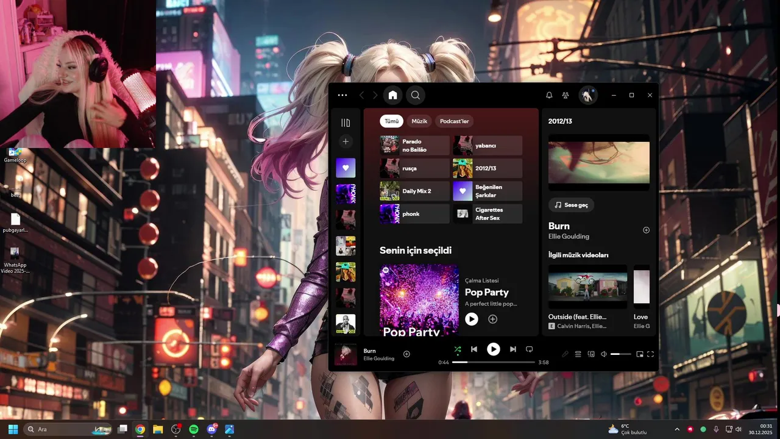Open Liked Songs heart tile in the sidebar
The image size is (780, 439).
click(x=346, y=168)
